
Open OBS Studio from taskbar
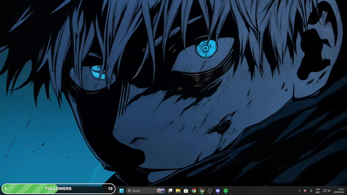(x=210, y=191)
